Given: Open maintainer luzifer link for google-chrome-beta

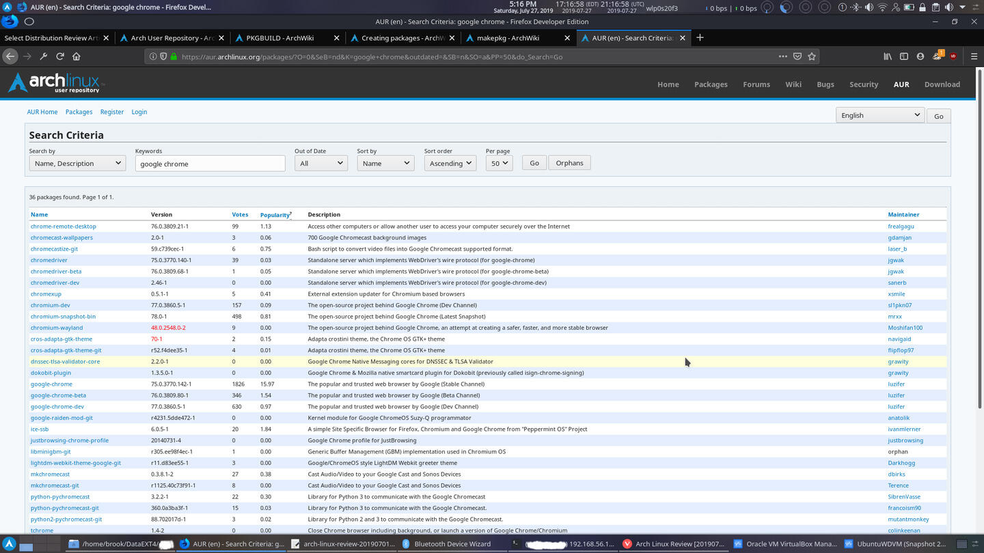Looking at the screenshot, I should [x=896, y=395].
